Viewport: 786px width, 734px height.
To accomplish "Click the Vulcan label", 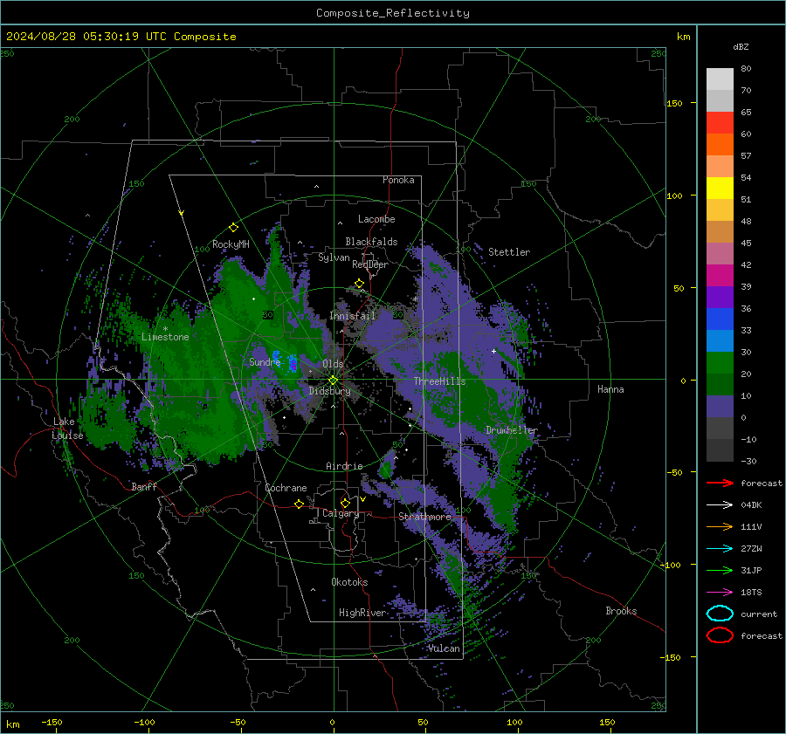I will [x=444, y=648].
